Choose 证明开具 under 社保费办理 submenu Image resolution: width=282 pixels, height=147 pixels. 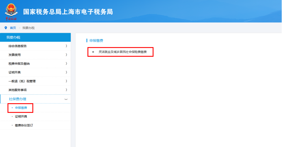21,116
